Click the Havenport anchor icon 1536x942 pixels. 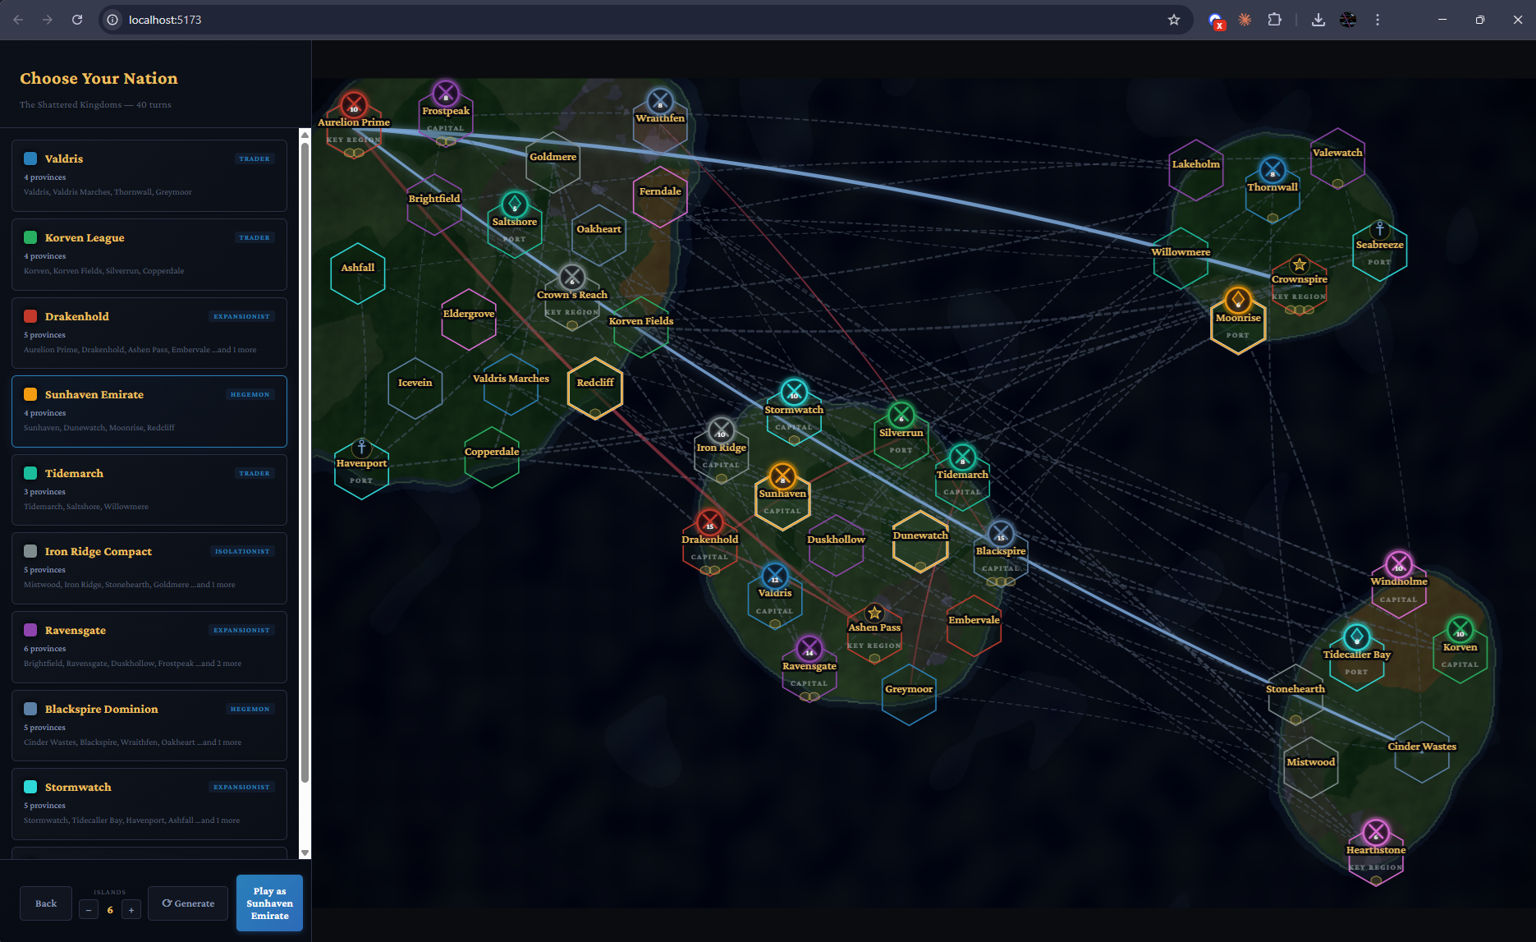tap(361, 448)
